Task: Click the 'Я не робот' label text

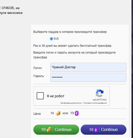Action: tap(56, 96)
